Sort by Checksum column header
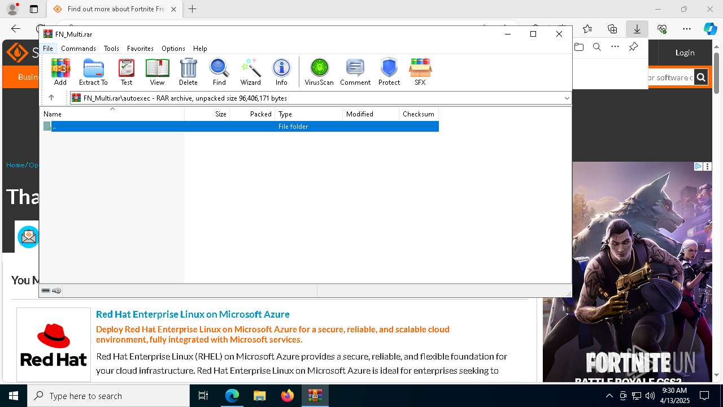The height and width of the screenshot is (407, 723). (x=419, y=114)
